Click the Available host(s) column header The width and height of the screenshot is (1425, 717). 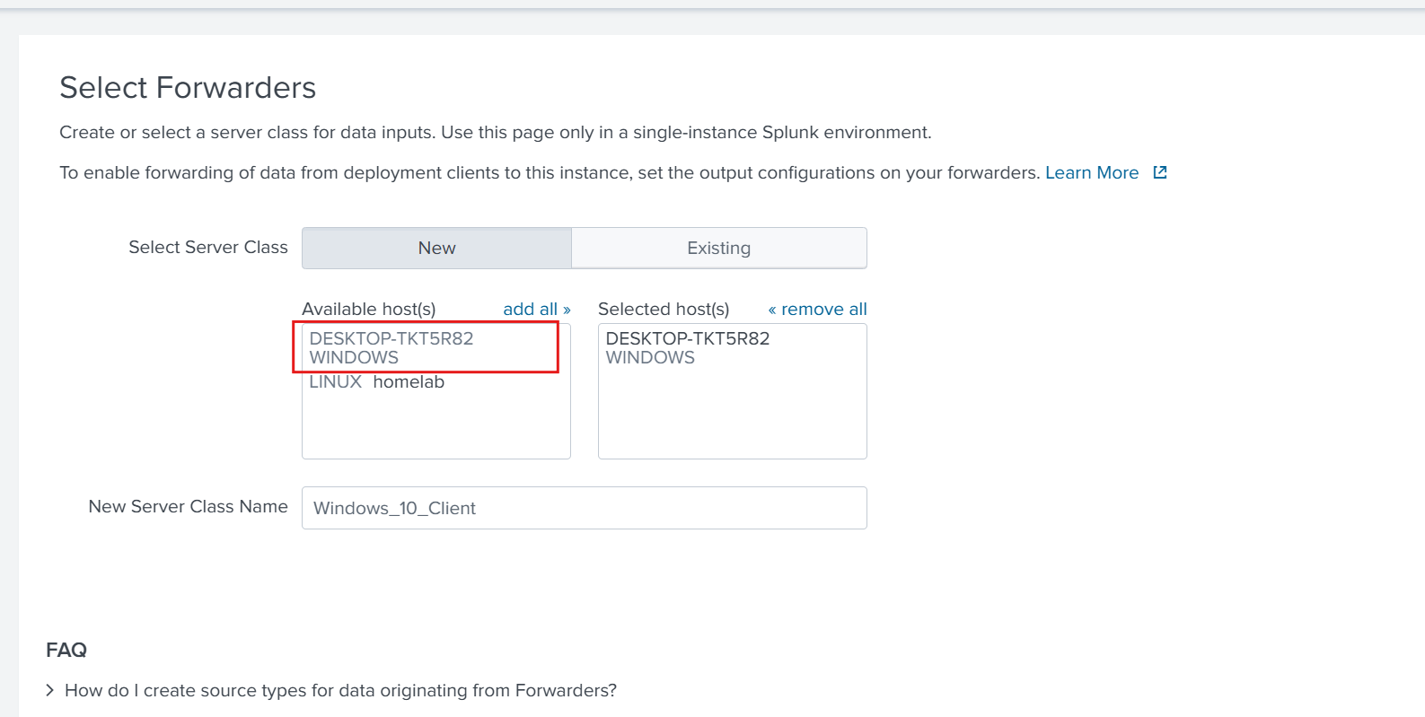point(368,309)
